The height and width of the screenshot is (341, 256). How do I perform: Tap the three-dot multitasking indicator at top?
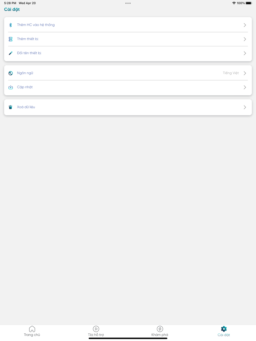tap(128, 3)
